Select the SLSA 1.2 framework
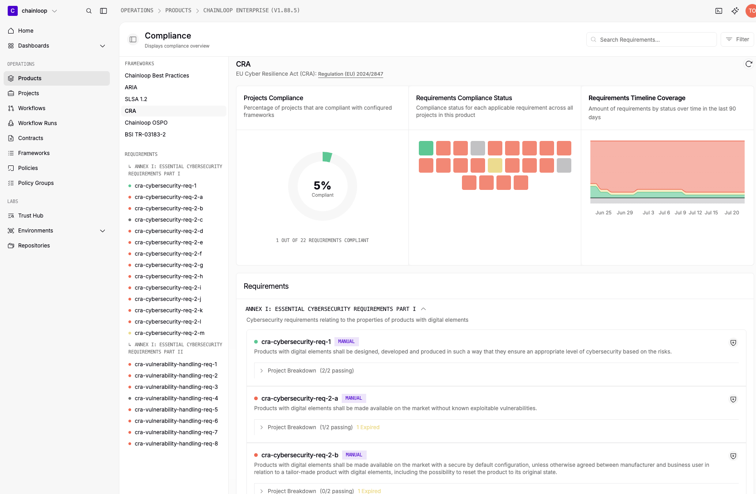This screenshot has height=494, width=756. tap(136, 99)
